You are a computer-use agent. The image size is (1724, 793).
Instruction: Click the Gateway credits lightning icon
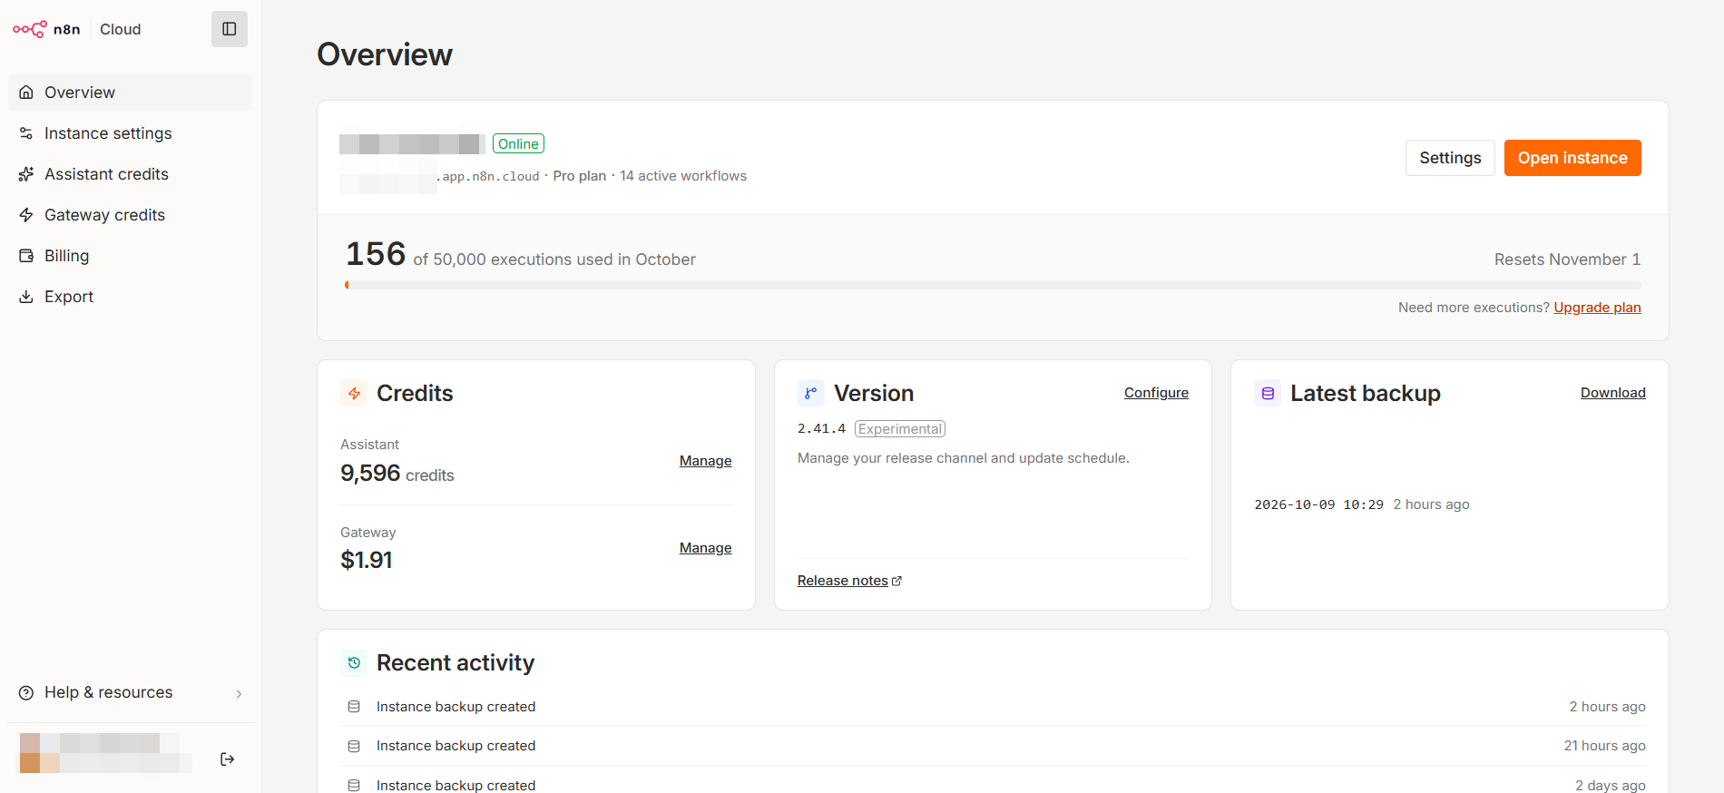tap(26, 215)
